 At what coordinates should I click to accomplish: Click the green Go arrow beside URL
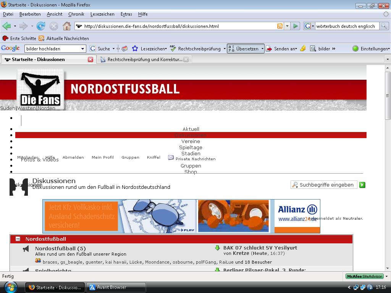point(295,26)
